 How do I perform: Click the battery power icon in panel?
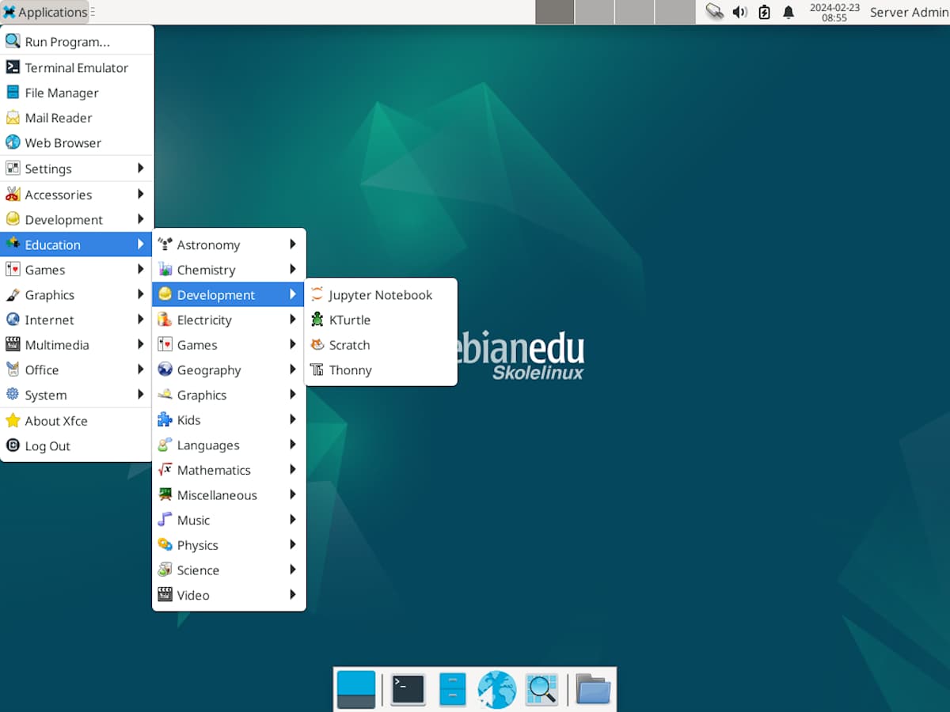(x=764, y=12)
